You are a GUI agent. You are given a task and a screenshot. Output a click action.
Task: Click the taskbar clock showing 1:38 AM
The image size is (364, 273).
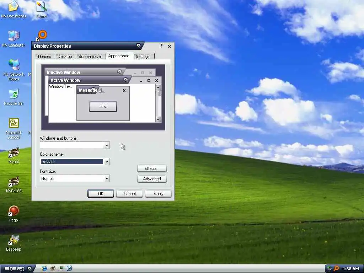(x=351, y=269)
